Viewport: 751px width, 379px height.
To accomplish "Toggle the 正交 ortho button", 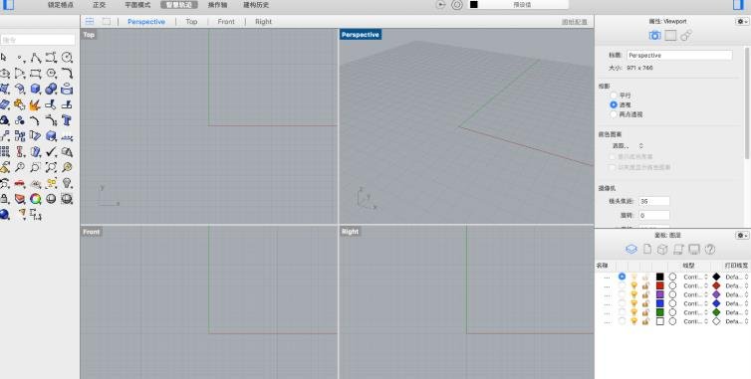I will pyautogui.click(x=100, y=5).
